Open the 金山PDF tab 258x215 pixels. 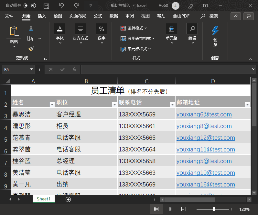pos(181,16)
